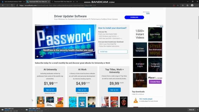Click the video_editor.exe download file icon
The image size is (199, 112).
coord(2,110)
